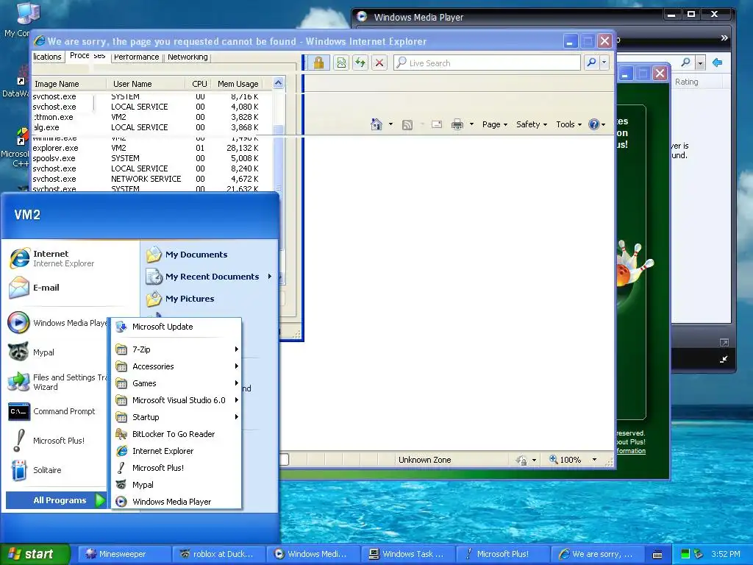Expand Media Player toolbar chevron
753x565 pixels.
[724, 38]
